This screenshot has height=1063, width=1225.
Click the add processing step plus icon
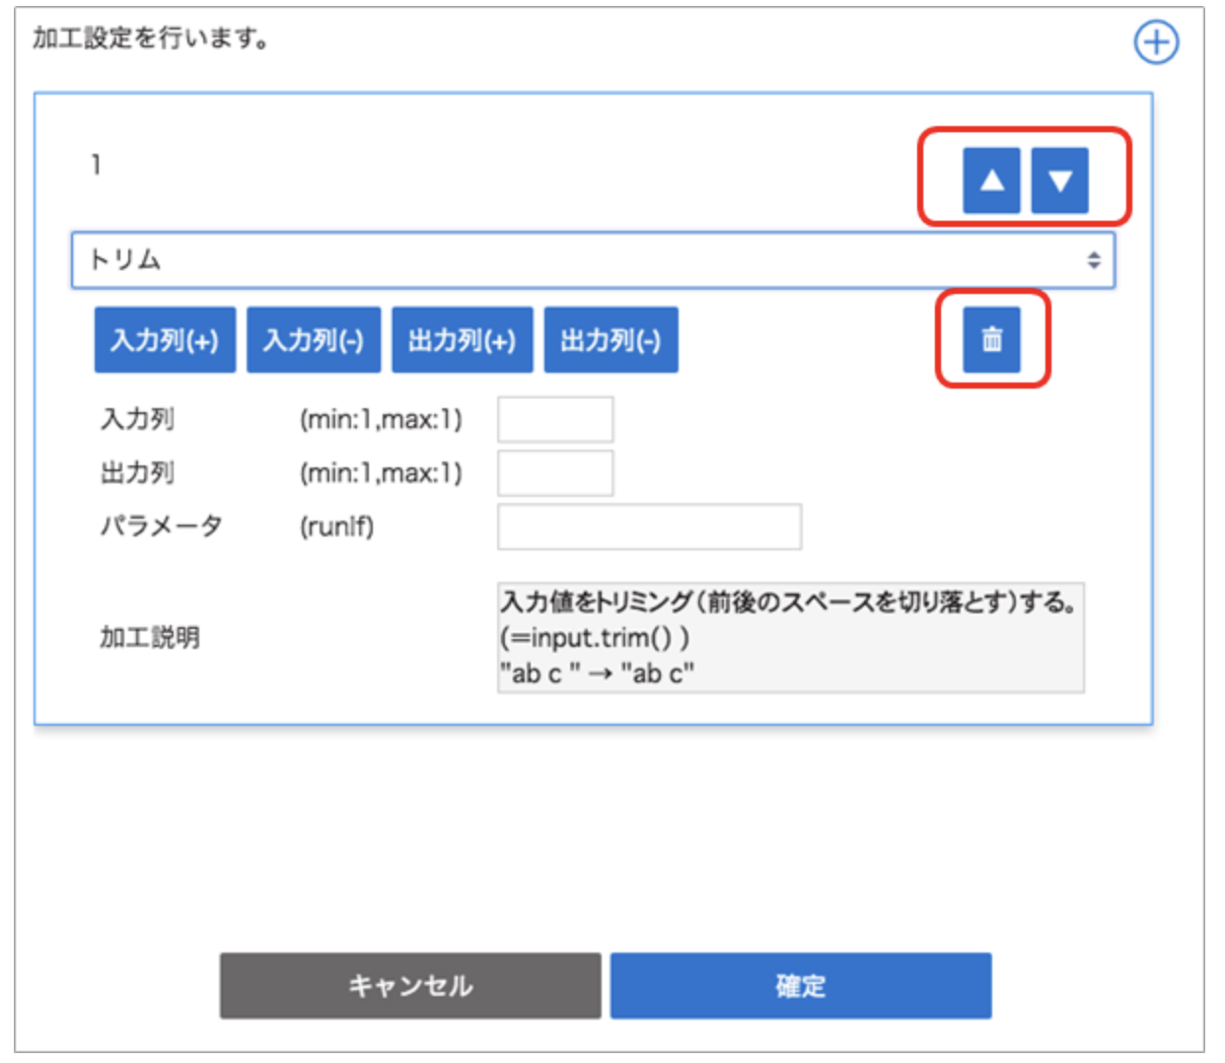[x=1156, y=42]
